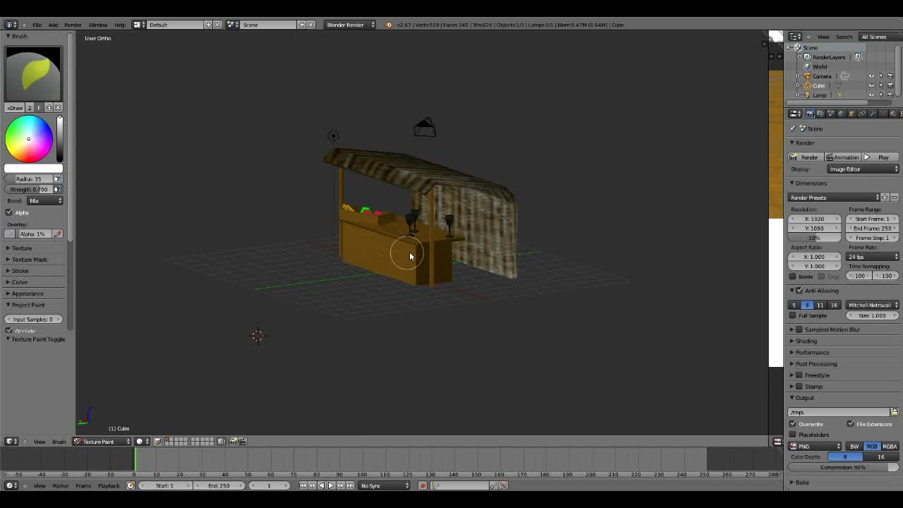This screenshot has height=508, width=903.
Task: Click the Animation render button
Action: pos(842,157)
